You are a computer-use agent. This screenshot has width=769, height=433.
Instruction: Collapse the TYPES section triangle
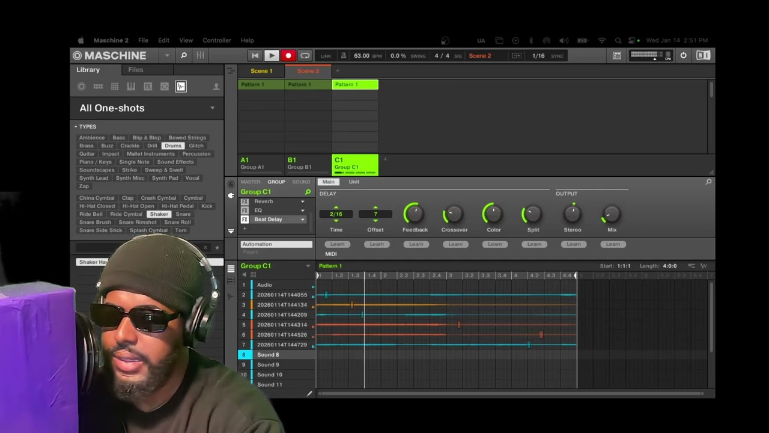[x=76, y=127]
